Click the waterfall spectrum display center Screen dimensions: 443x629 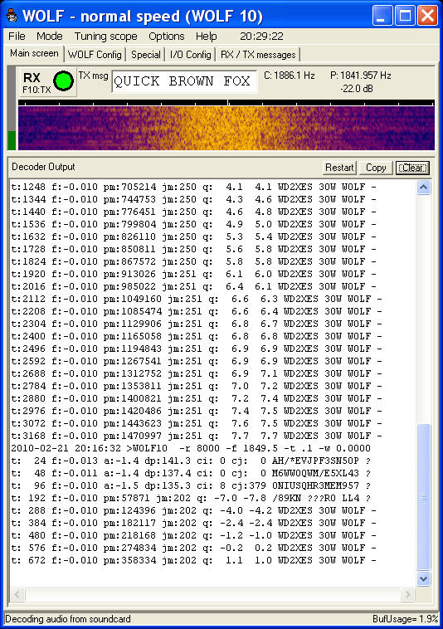click(x=226, y=128)
